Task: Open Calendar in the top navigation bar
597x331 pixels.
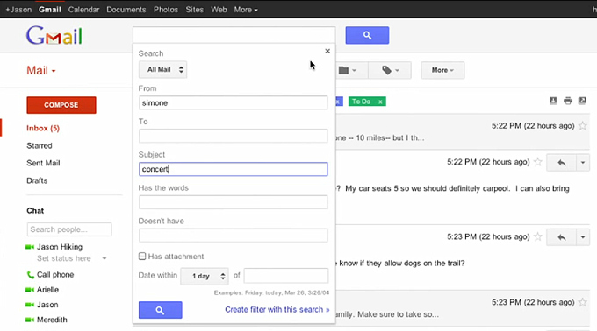Action: [x=83, y=10]
